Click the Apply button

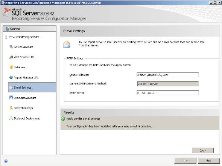coord(186,161)
